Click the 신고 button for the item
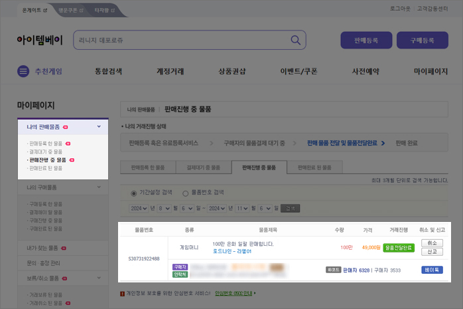Screen dimensions: 463x309 tap(432, 252)
